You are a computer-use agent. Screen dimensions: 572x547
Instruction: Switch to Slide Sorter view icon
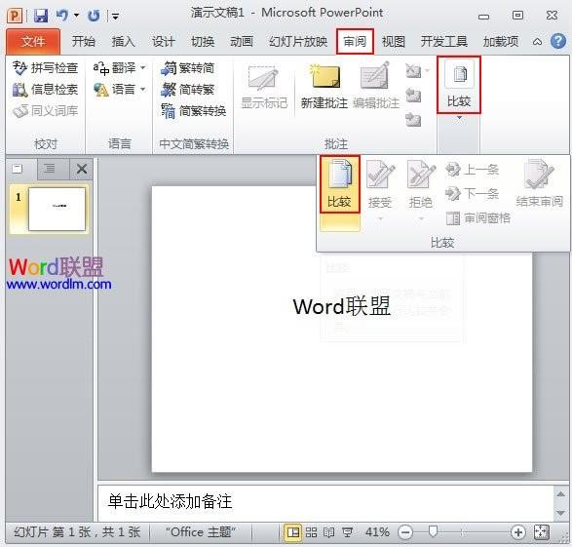click(x=311, y=532)
